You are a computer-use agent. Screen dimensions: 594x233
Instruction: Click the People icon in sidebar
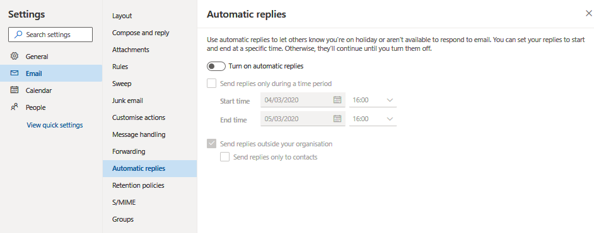(15, 107)
